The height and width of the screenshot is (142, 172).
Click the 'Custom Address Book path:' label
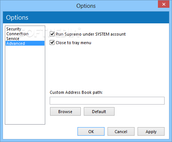pos(76,92)
